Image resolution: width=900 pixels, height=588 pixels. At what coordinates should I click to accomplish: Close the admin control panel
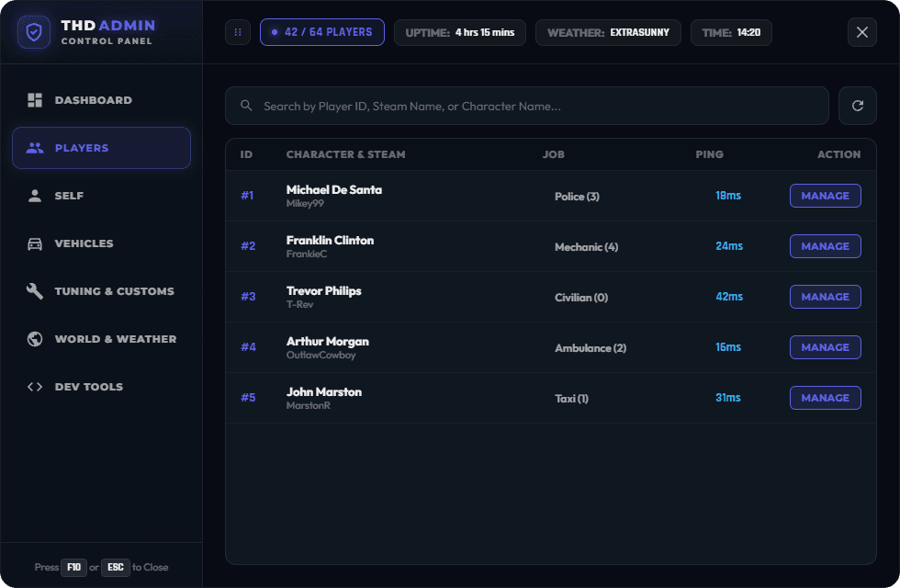pos(862,32)
